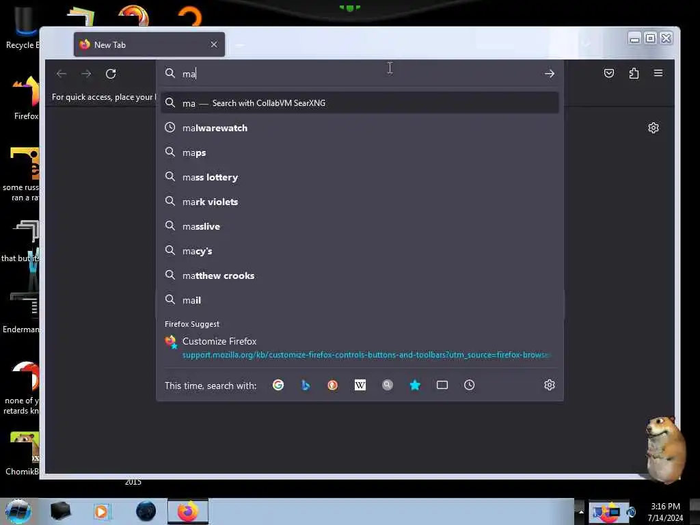Screen dimensions: 700x525
Task: Choose 'ma — Search with CollabVM SearXNG' row
Action: [x=360, y=103]
